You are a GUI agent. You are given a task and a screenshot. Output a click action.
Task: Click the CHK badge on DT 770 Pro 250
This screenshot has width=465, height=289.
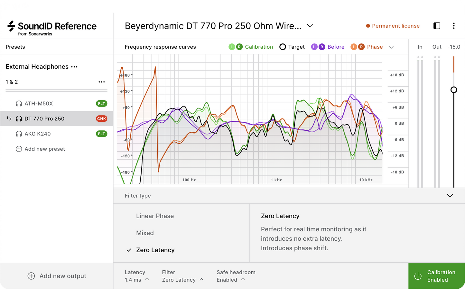101,119
